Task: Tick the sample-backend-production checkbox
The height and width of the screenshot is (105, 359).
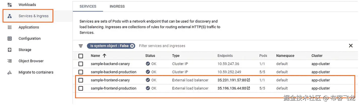Action: [x=81, y=72]
